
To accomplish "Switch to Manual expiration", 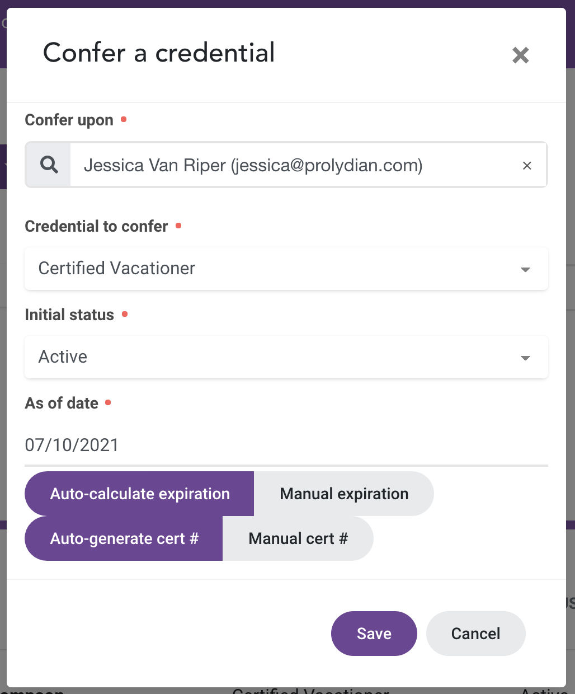I will 344,494.
